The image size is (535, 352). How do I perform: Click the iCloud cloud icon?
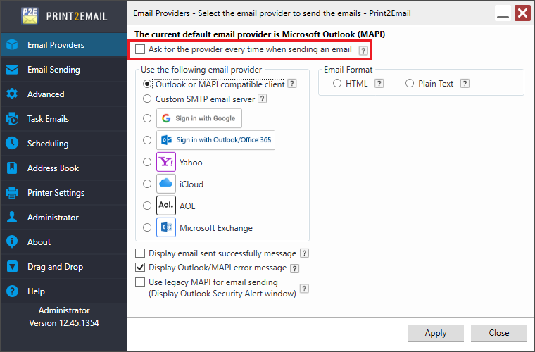[x=166, y=184]
